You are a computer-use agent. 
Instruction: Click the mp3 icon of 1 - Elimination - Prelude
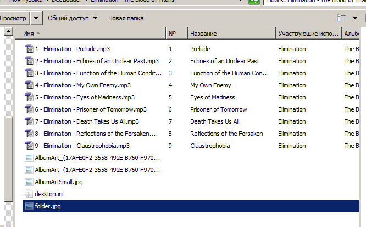29,49
